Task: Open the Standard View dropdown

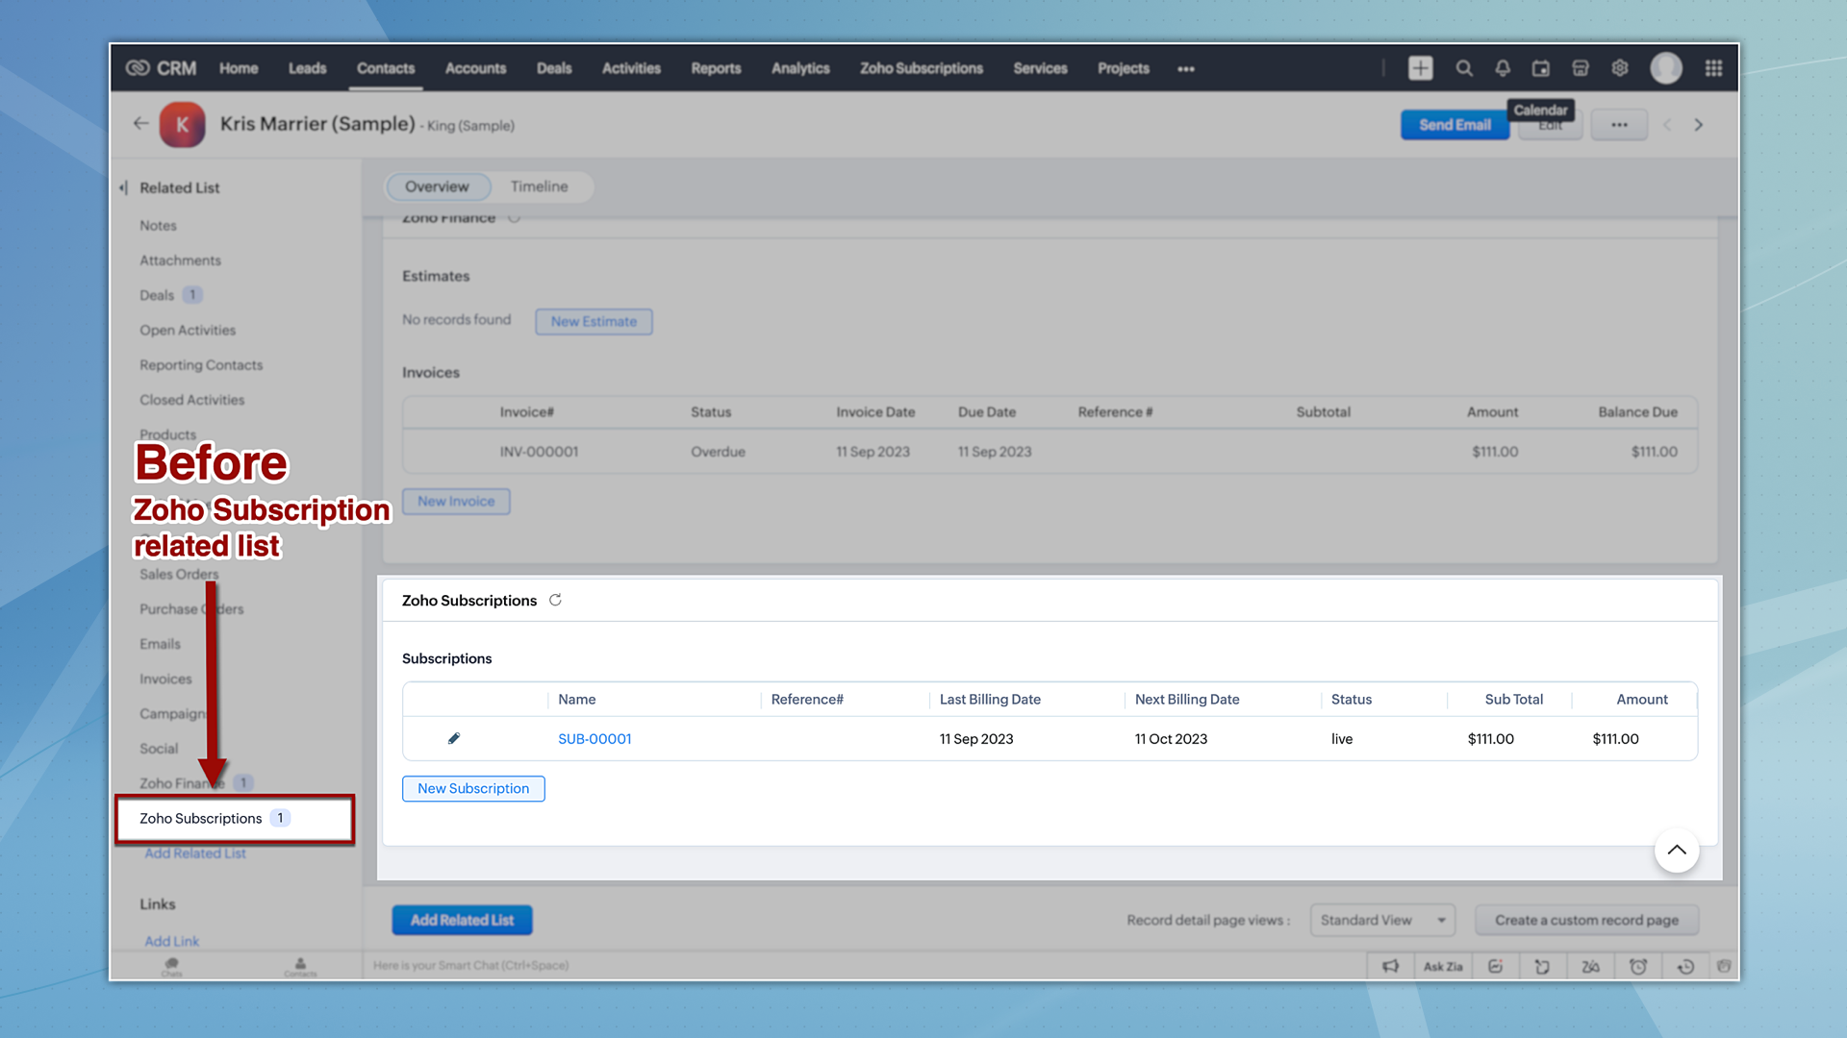Action: click(x=1381, y=921)
